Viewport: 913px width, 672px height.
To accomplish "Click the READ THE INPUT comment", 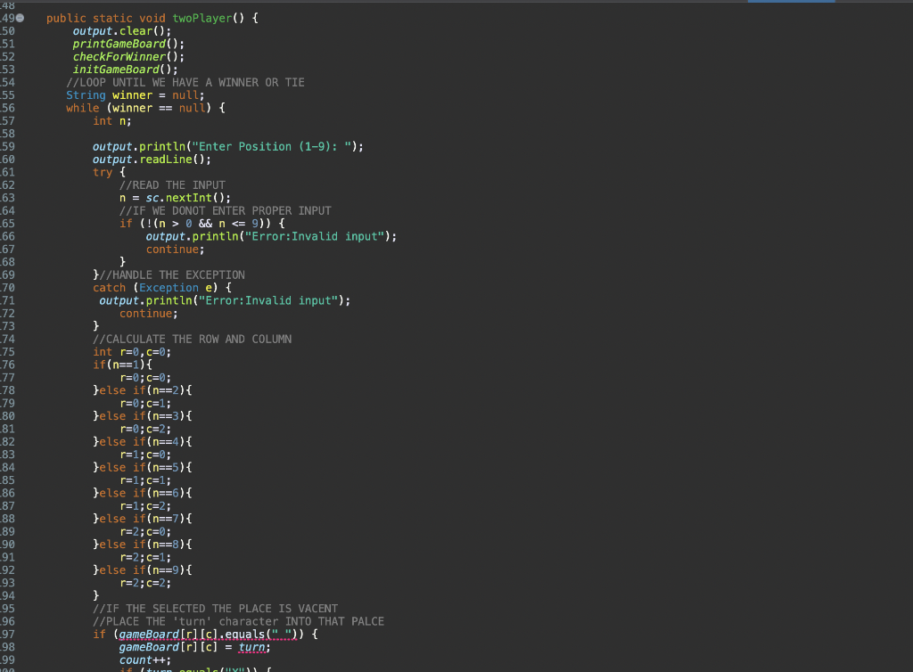I will (172, 185).
